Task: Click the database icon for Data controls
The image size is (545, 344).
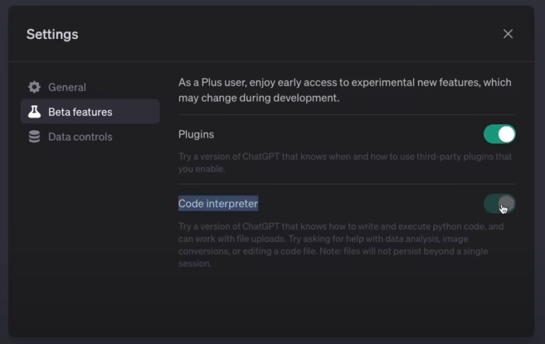Action: pyautogui.click(x=34, y=137)
